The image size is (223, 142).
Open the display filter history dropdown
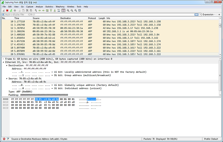click(200, 14)
